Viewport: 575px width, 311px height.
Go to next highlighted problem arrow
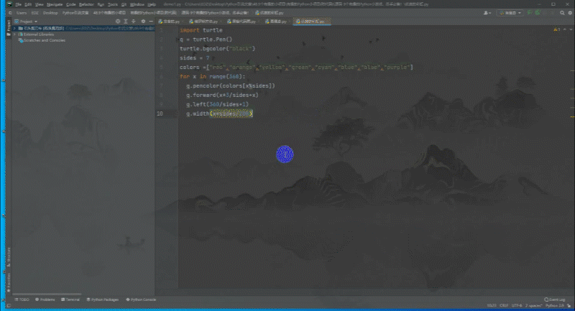coord(571,29)
